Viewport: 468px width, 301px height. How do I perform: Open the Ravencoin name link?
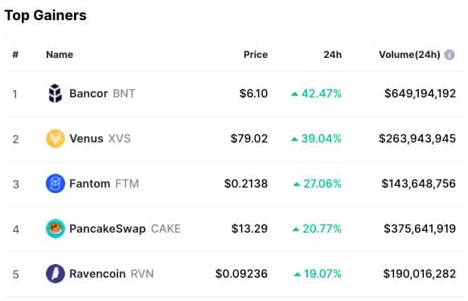point(97,274)
